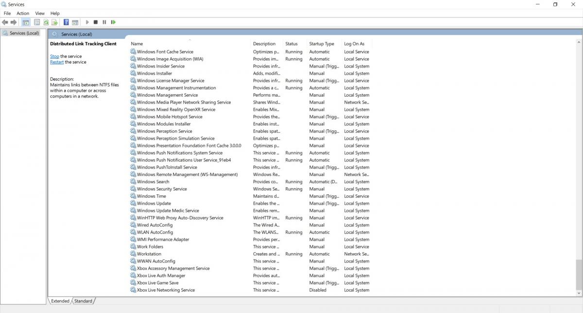Screen dimensions: 583x313
Task: Click gear icon beside Workstation
Action: (x=133, y=254)
